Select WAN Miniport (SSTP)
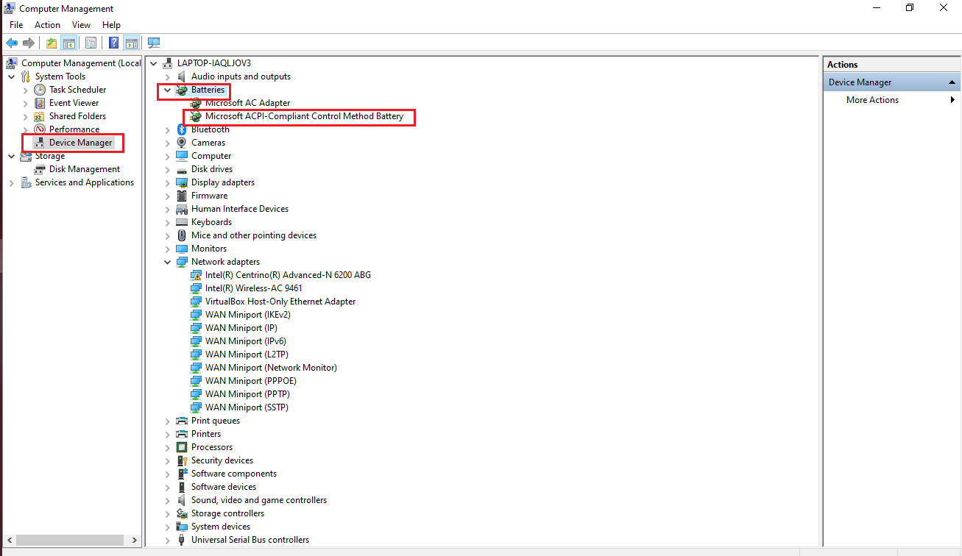This screenshot has height=556, width=962. [247, 407]
